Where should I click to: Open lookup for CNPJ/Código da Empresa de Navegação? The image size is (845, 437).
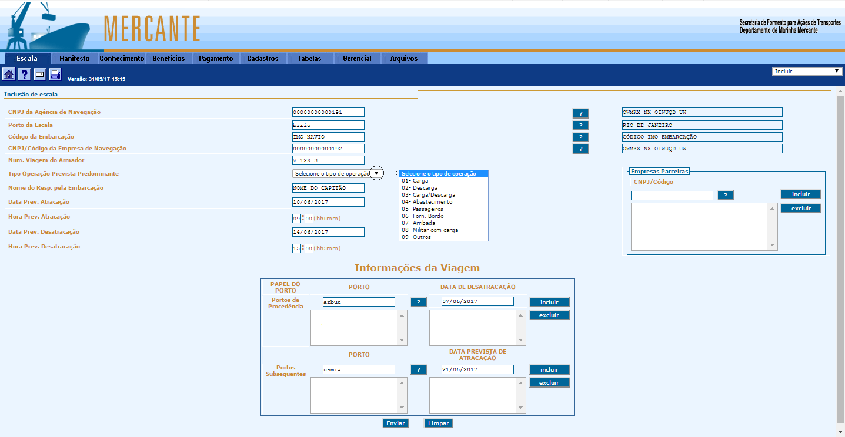pos(580,149)
